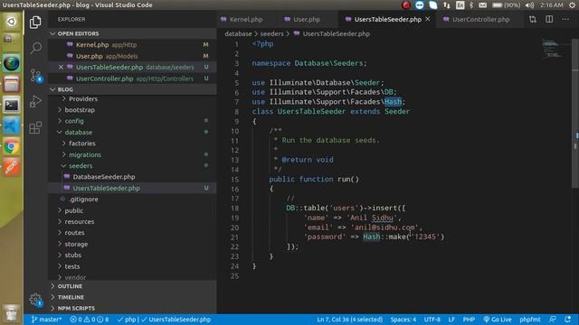Screen dimensions: 579x325
Task: Expand the storage folder
Action: click(76, 244)
